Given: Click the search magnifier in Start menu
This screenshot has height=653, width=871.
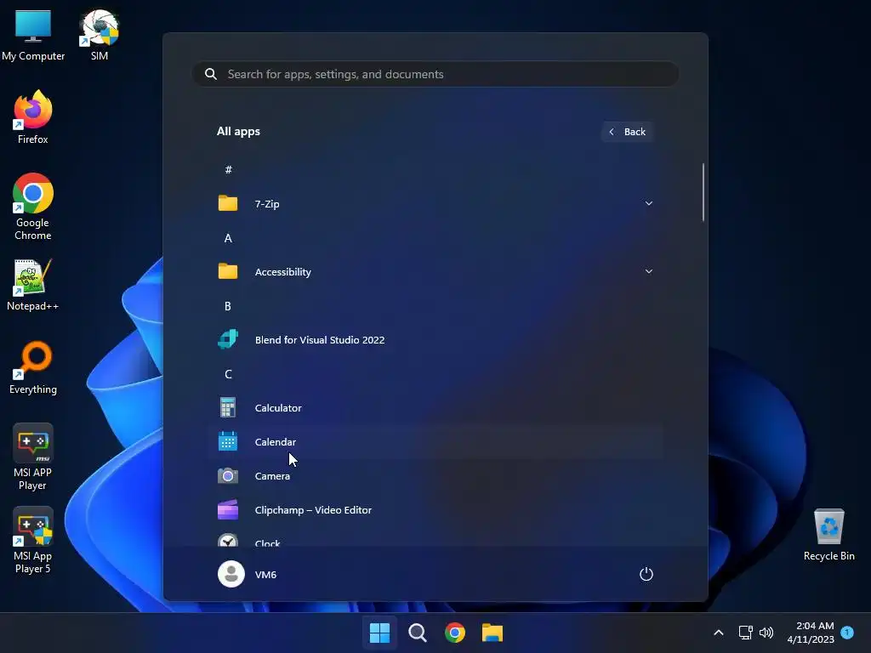Looking at the screenshot, I should [x=211, y=74].
